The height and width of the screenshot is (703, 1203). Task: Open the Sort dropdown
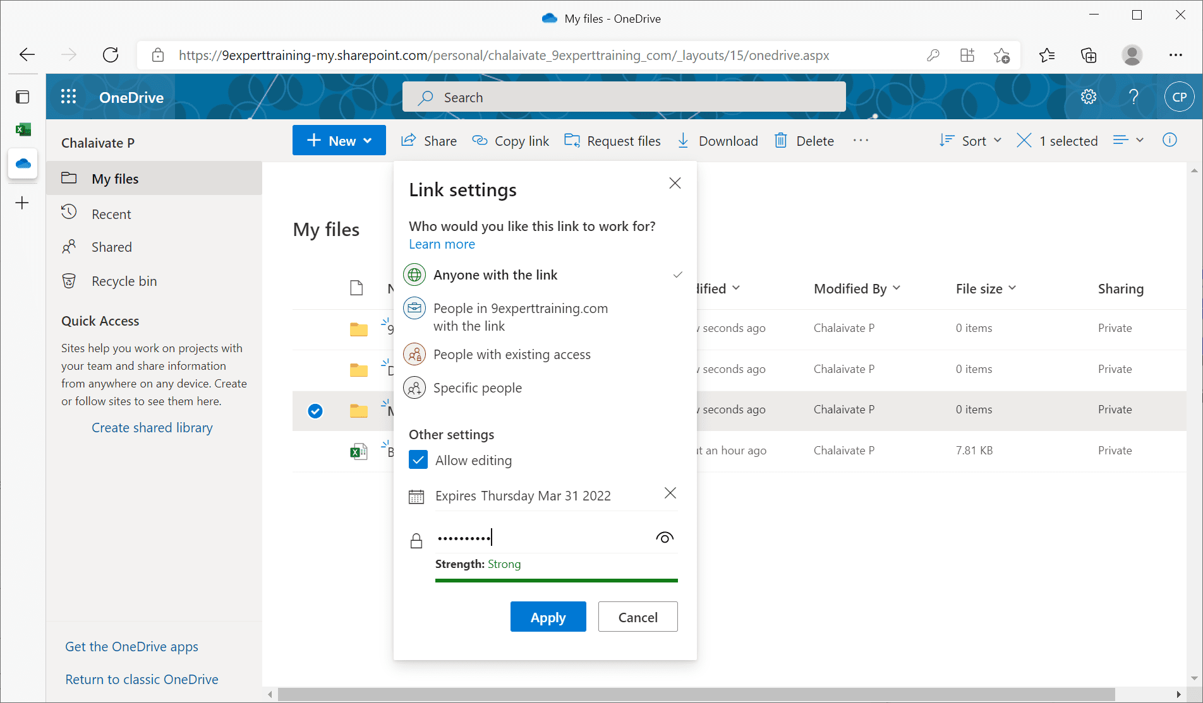[971, 140]
